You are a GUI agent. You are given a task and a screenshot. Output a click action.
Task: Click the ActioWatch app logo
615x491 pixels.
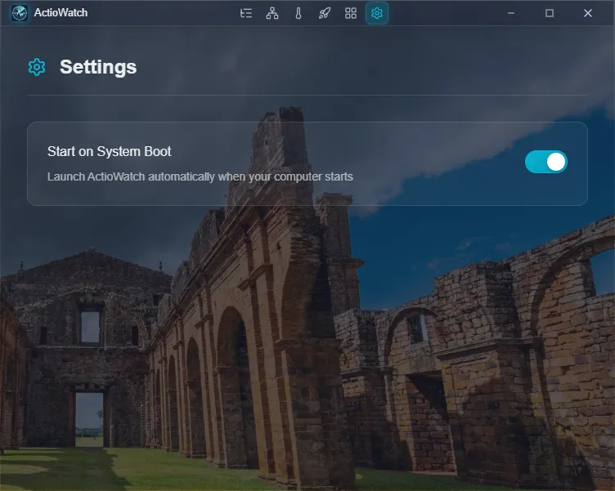pos(20,13)
